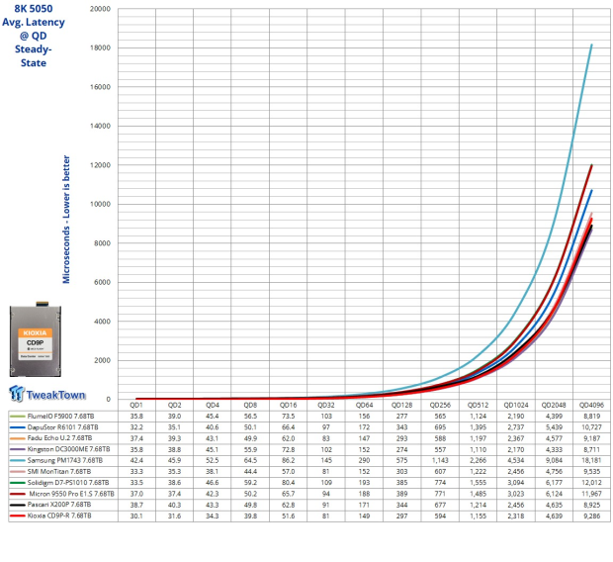Click the Kingston QD4096 value 8,711
Viewport: 613px width, 562px height.
[592, 449]
